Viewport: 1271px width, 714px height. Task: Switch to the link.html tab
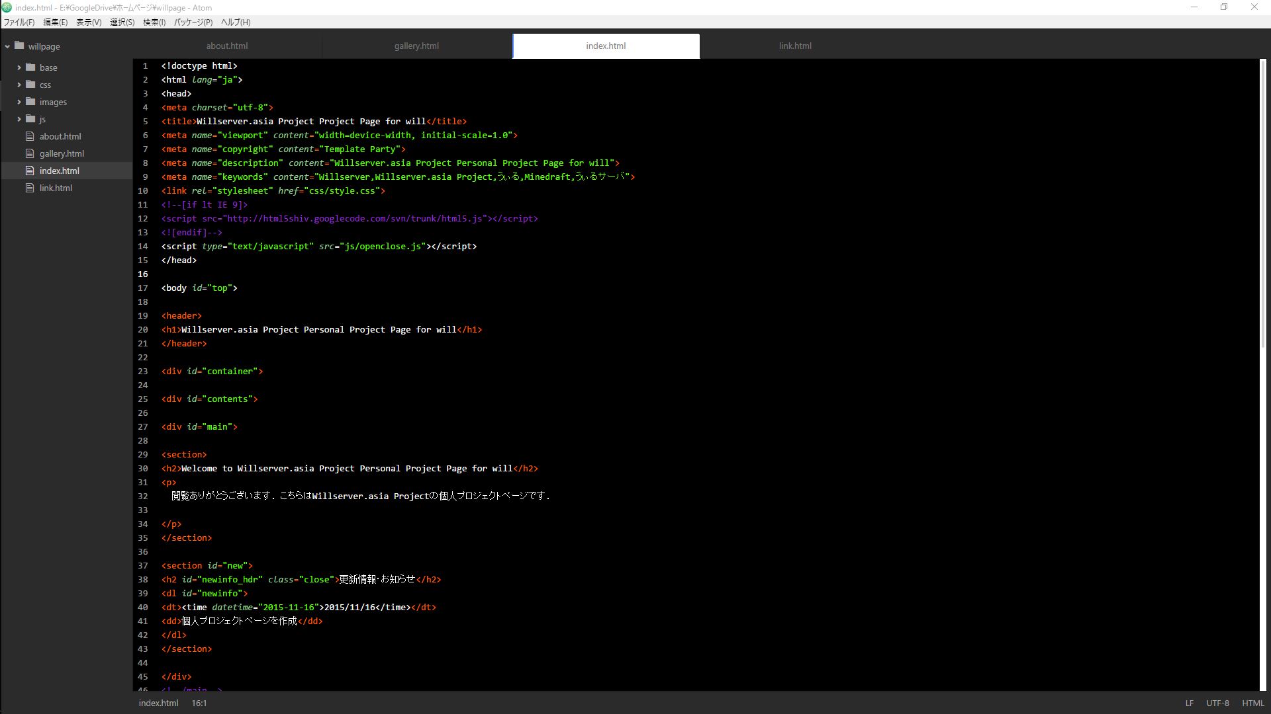tap(795, 46)
